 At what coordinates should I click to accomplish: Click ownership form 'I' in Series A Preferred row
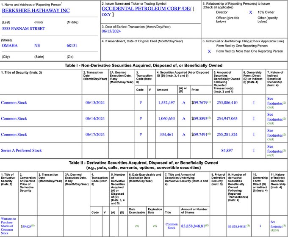(x=254, y=151)
